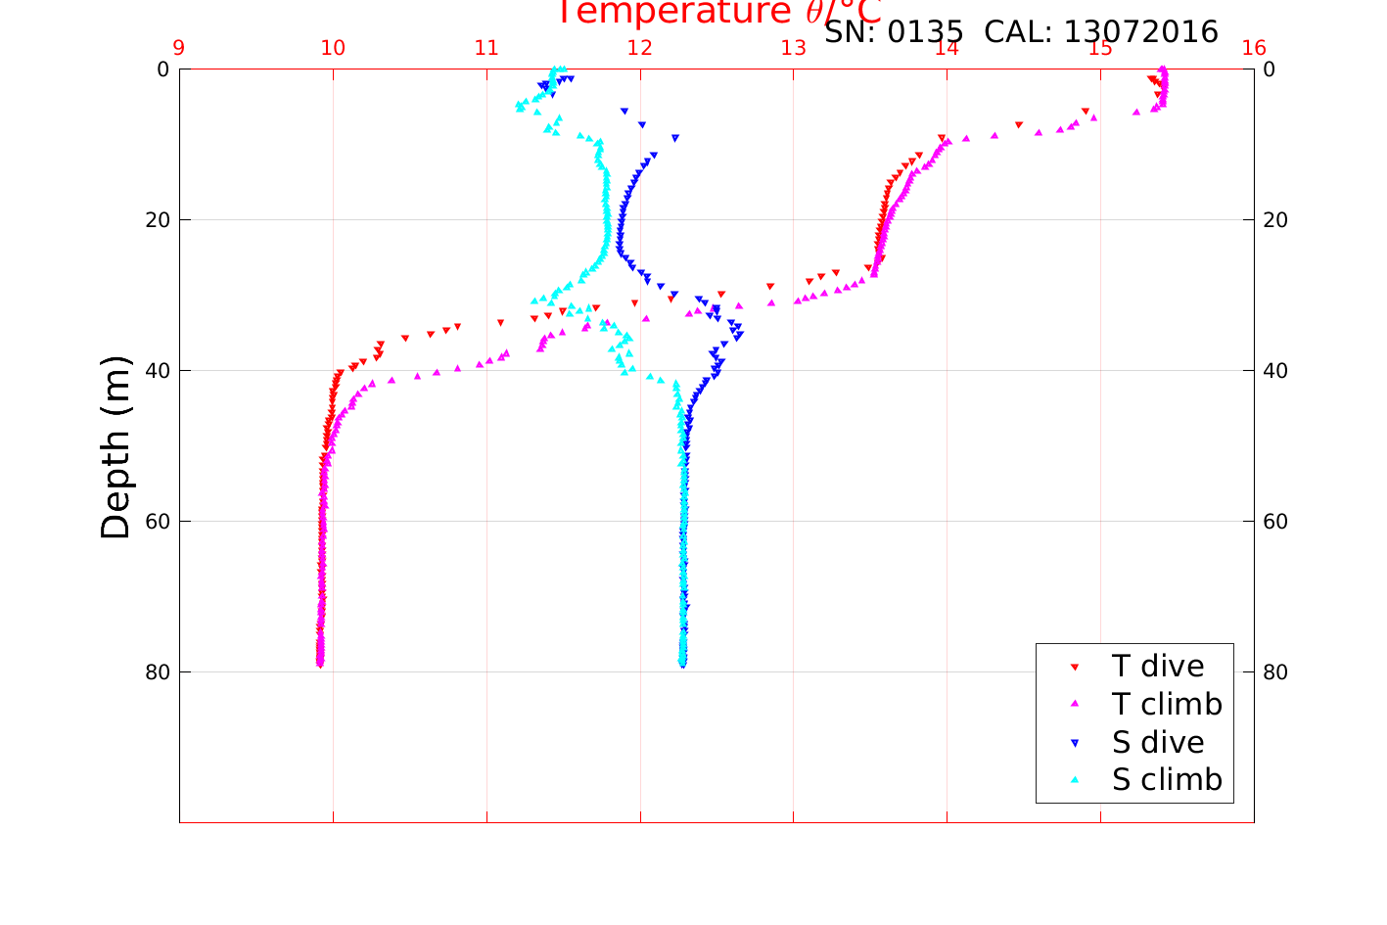Screen dimensions: 1387x925
Task: Click the 'T dive' legend label
Action: (1158, 666)
